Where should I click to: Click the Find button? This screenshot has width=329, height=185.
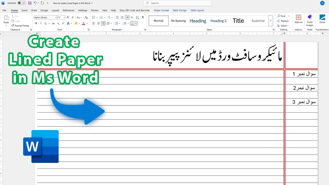tap(281, 16)
